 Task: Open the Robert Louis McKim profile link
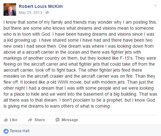click(41, 6)
